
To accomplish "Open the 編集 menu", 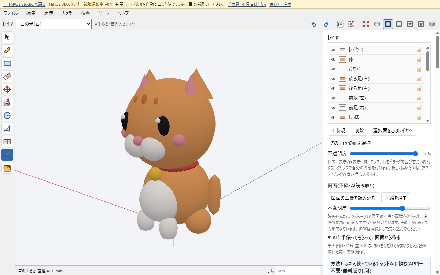I will (x=31, y=13).
